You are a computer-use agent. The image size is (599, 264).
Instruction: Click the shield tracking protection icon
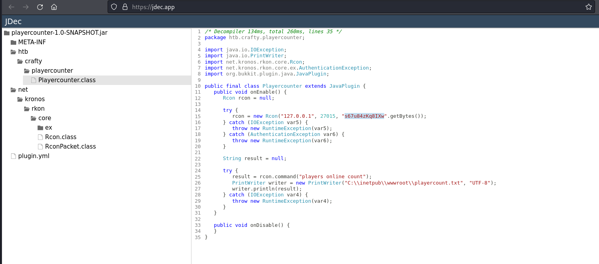point(114,7)
